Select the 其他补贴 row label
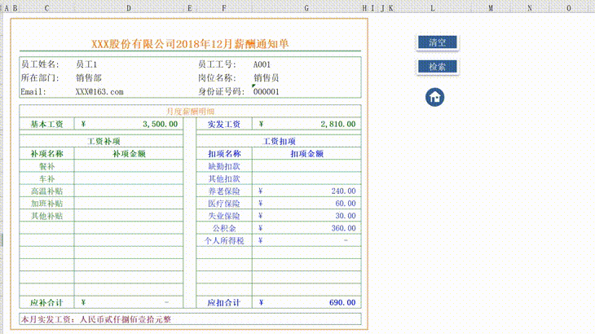The height and width of the screenshot is (334, 595). point(46,216)
